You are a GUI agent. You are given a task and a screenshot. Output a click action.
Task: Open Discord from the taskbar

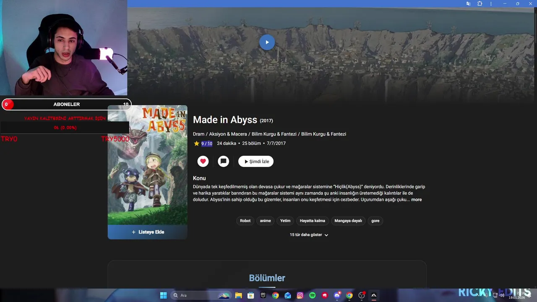[337, 295]
